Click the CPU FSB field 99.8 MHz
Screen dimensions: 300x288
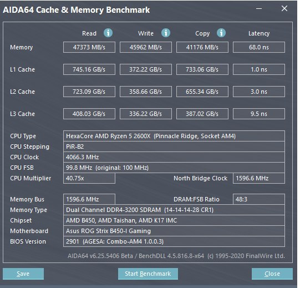point(174,168)
